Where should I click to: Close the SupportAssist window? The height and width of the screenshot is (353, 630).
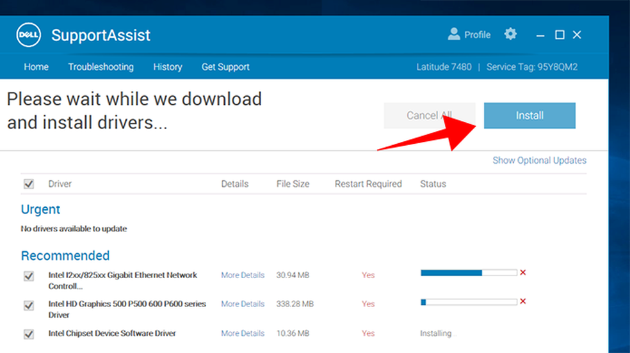(577, 35)
